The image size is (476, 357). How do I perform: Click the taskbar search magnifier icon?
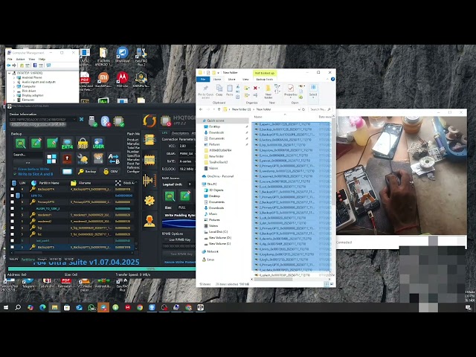(18, 307)
